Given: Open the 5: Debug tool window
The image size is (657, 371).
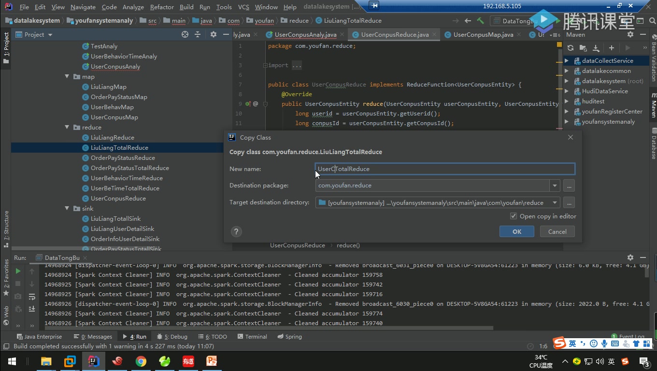Looking at the screenshot, I should [x=172, y=337].
